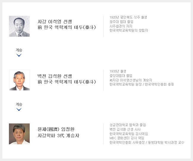Click the portrait photo of 김석환 선생
This screenshot has width=193, height=161.
(x=20, y=80)
